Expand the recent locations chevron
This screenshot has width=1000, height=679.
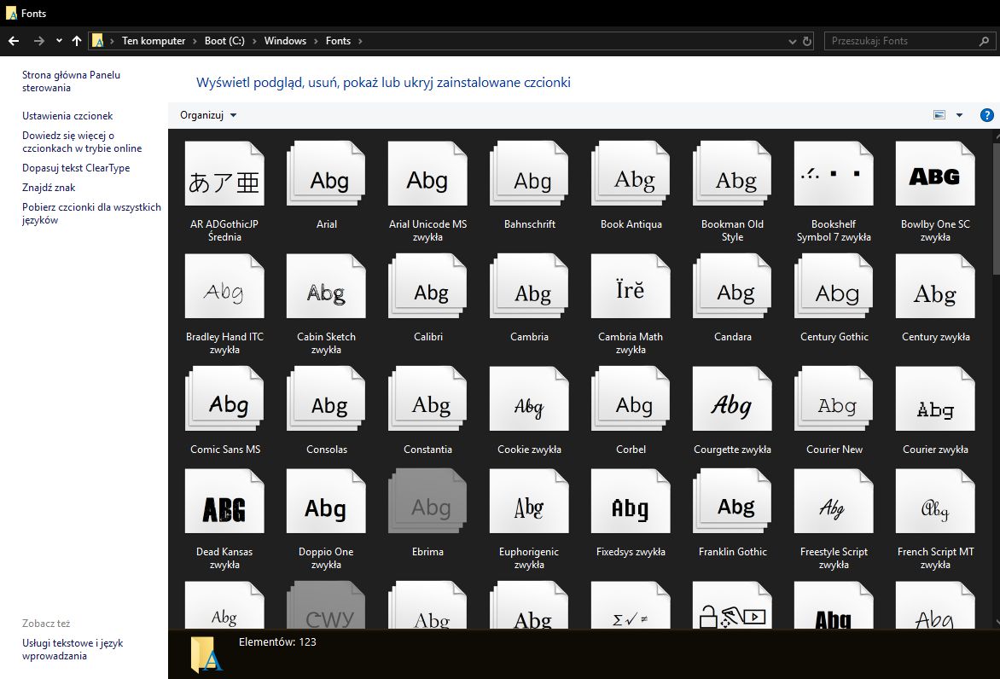[59, 41]
